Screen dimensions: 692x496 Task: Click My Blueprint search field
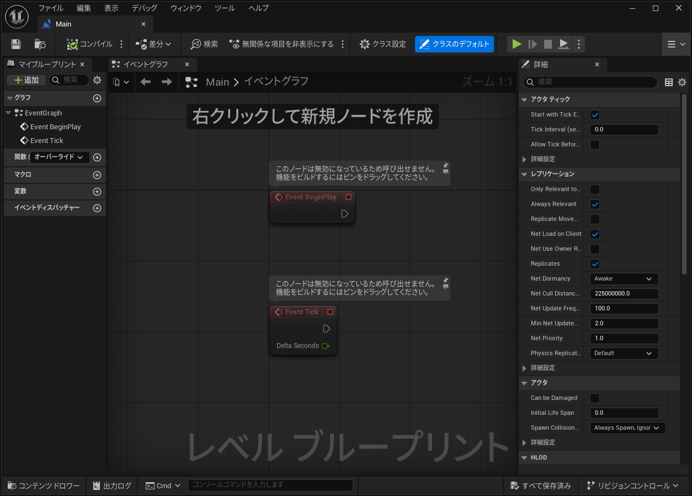click(69, 80)
